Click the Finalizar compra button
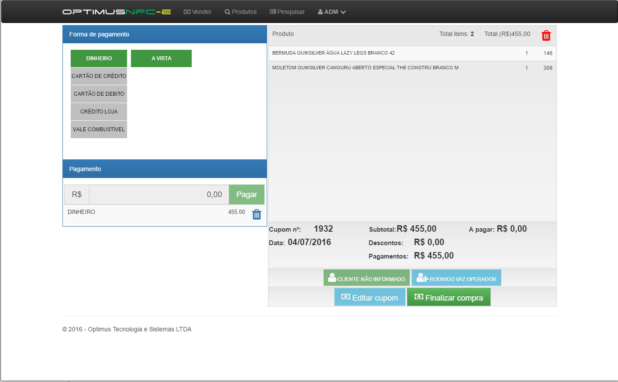Image resolution: width=618 pixels, height=382 pixels. click(449, 297)
